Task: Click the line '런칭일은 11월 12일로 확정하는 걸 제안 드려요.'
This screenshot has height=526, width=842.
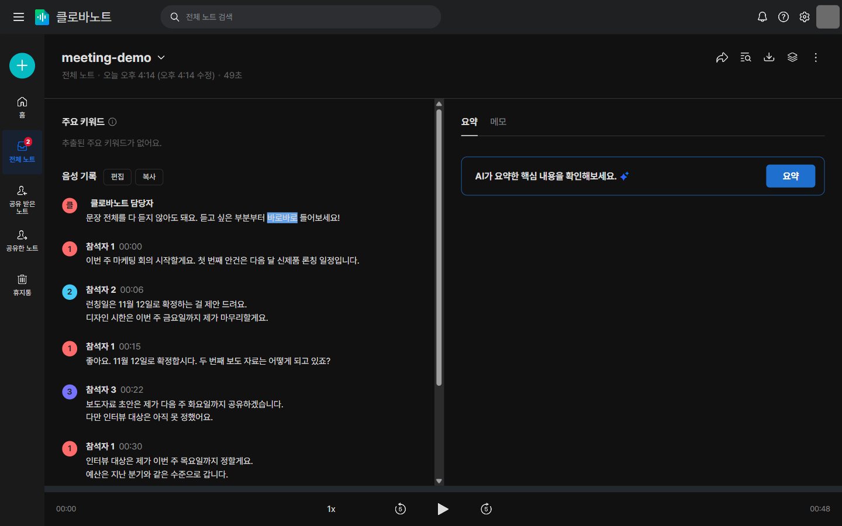Action: point(167,304)
